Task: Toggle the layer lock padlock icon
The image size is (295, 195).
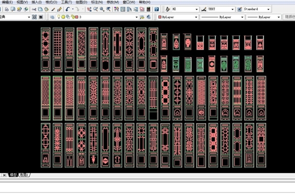Action: click(73, 17)
